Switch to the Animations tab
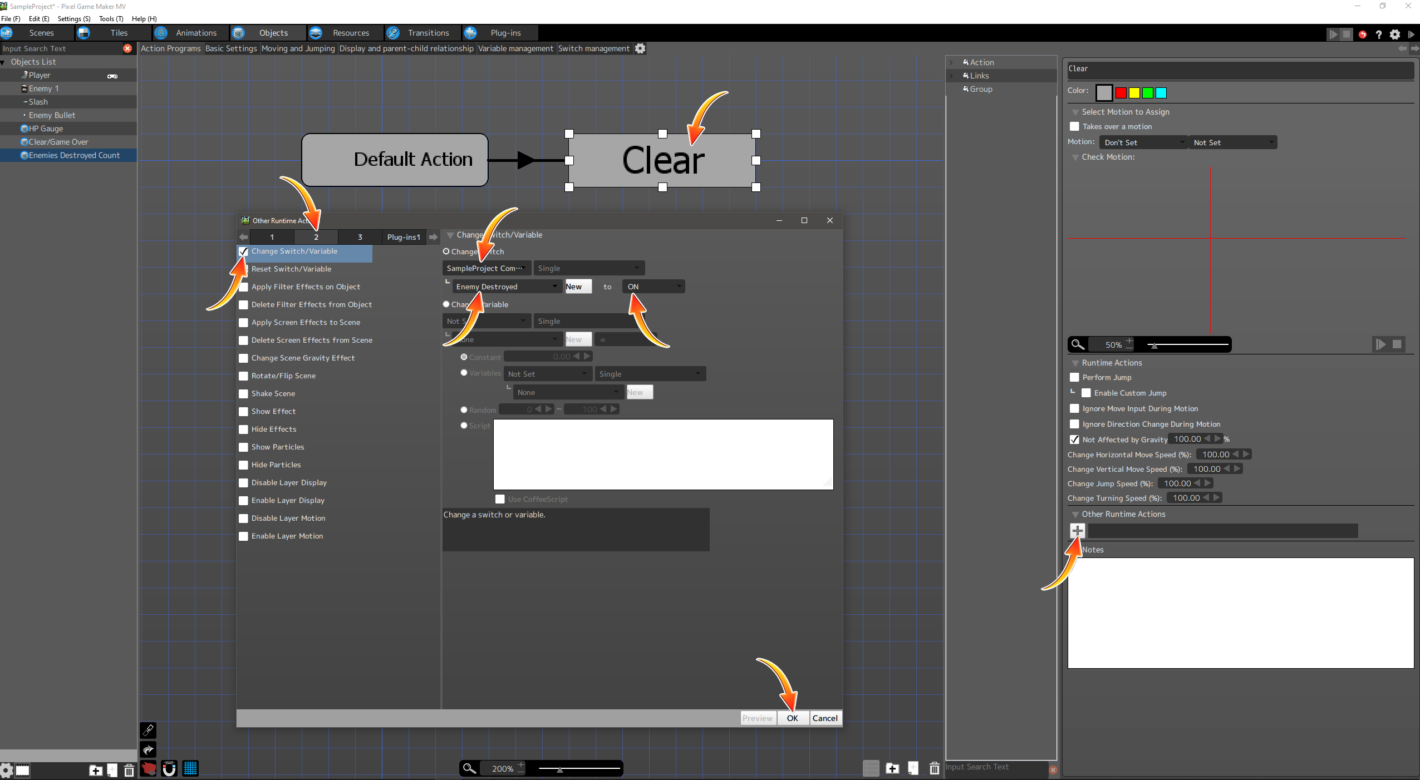 (195, 33)
